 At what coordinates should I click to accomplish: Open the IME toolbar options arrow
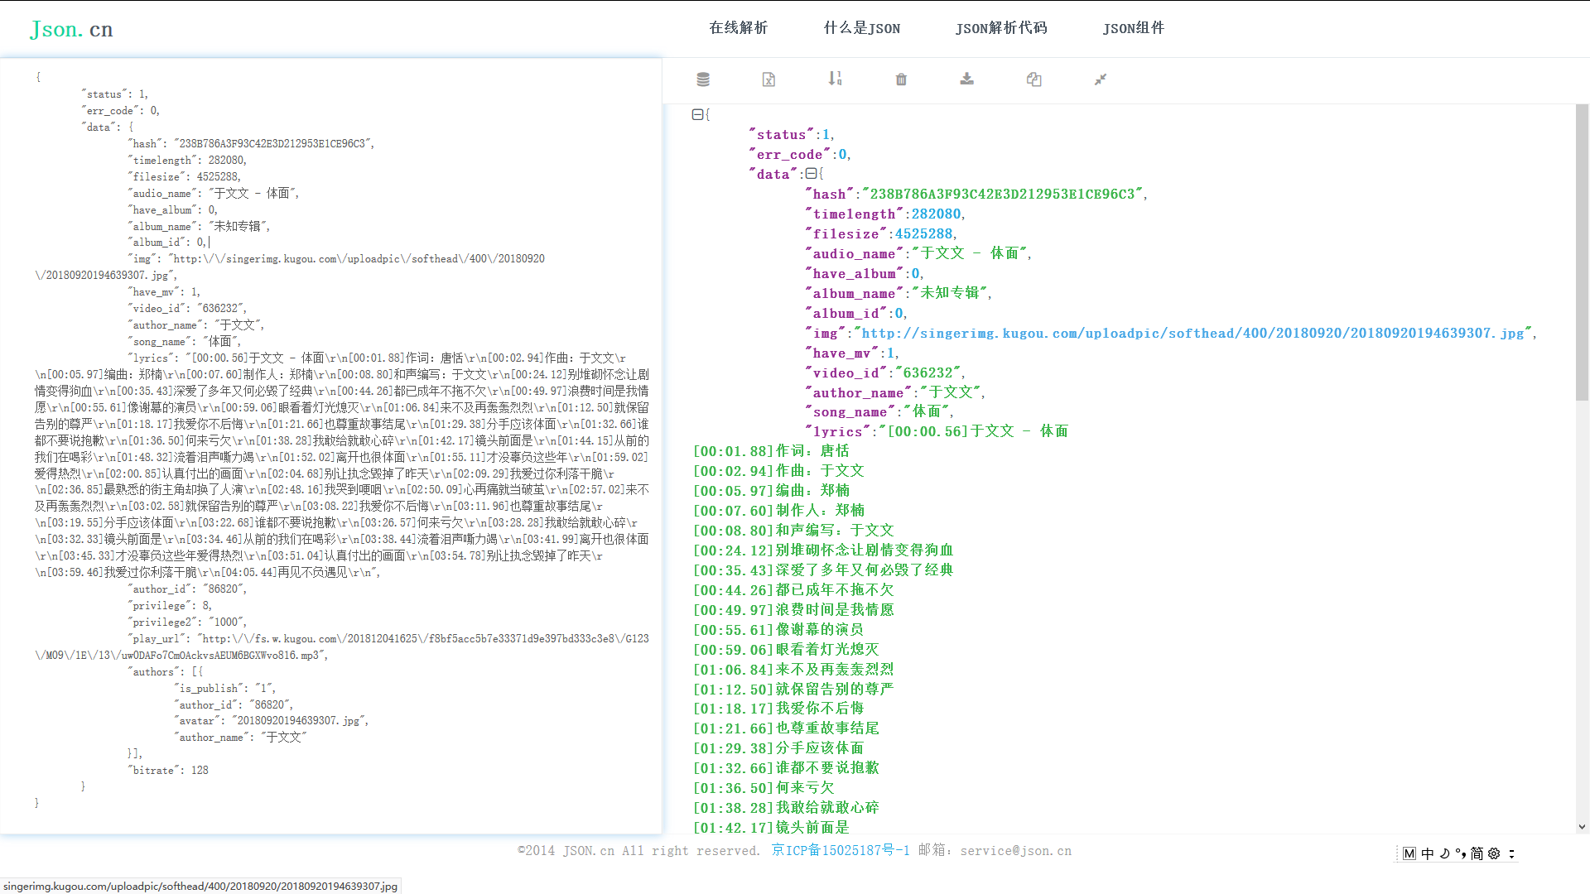1511,853
